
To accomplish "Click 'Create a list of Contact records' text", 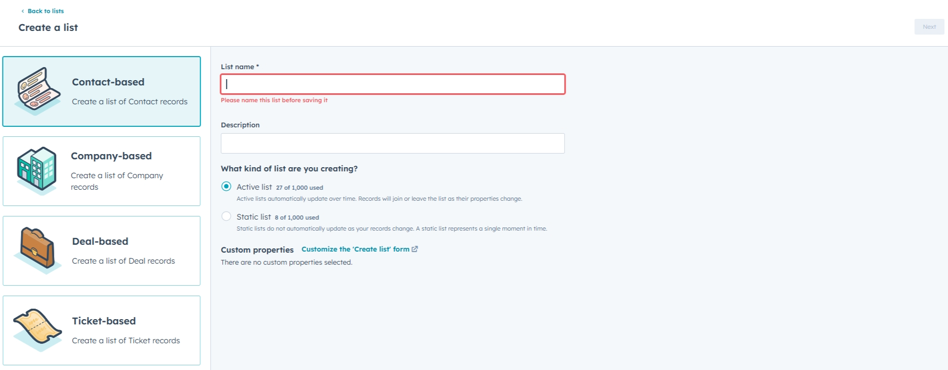I will point(130,102).
